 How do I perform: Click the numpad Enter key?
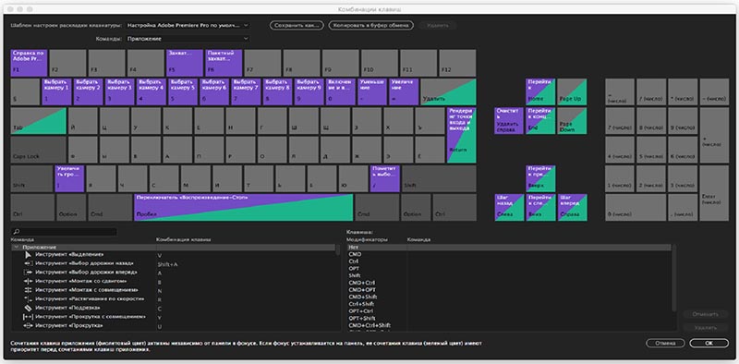tap(714, 193)
